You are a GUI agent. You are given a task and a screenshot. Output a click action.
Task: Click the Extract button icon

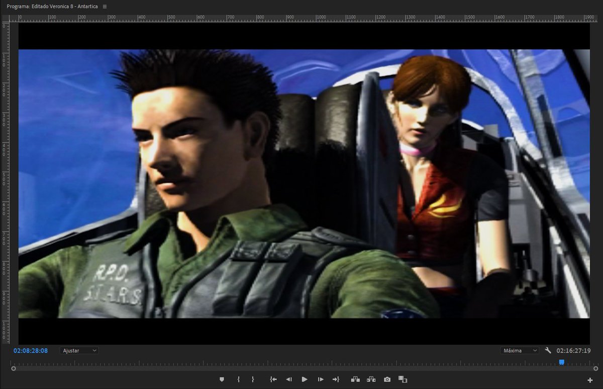[x=371, y=379]
